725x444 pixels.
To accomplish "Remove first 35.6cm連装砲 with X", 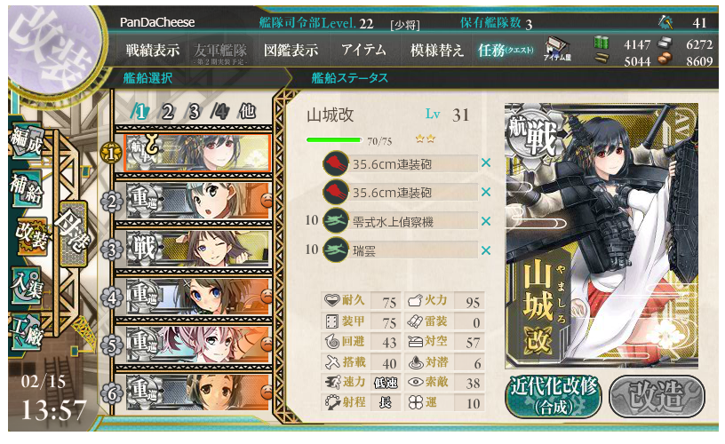I will click(485, 163).
